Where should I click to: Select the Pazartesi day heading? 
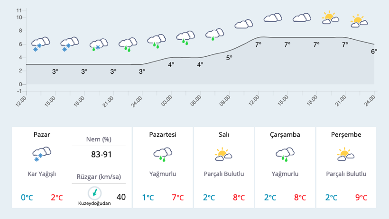tap(163, 134)
